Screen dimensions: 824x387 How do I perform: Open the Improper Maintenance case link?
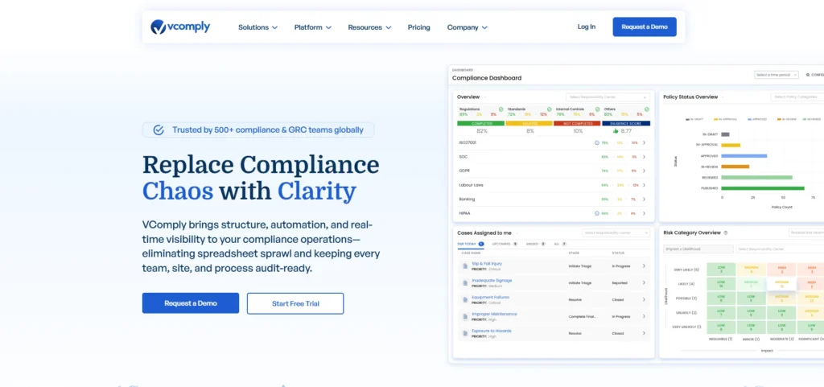pyautogui.click(x=495, y=314)
